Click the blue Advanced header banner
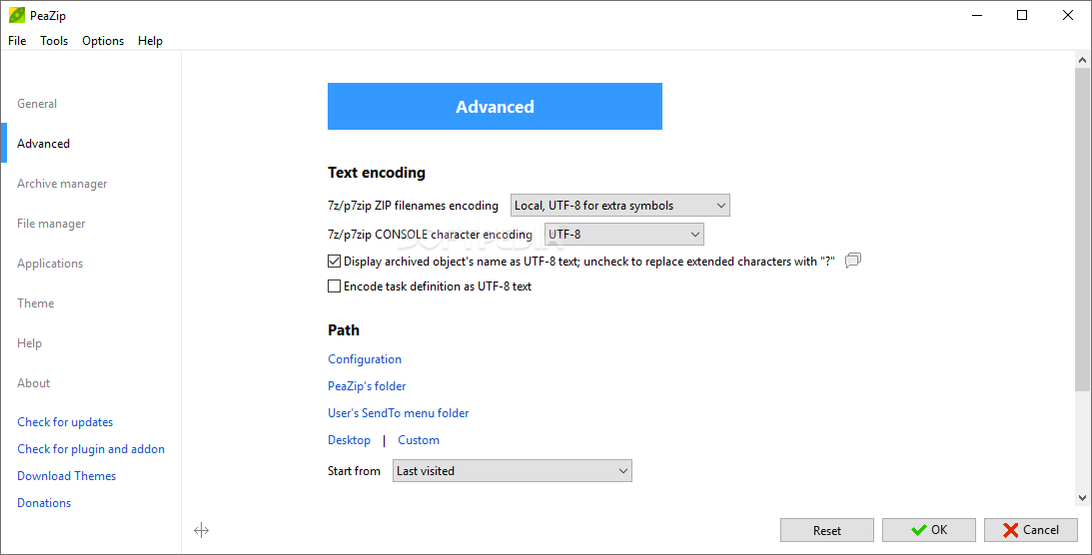This screenshot has width=1092, height=555. coord(495,107)
